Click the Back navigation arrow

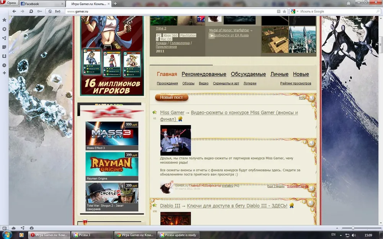[14, 11]
